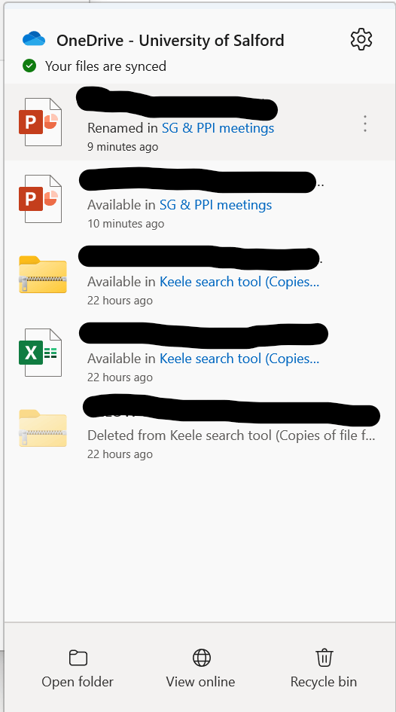Image resolution: width=396 pixels, height=712 pixels.
Task: Click the deleted zip folder icon
Action: (43, 428)
